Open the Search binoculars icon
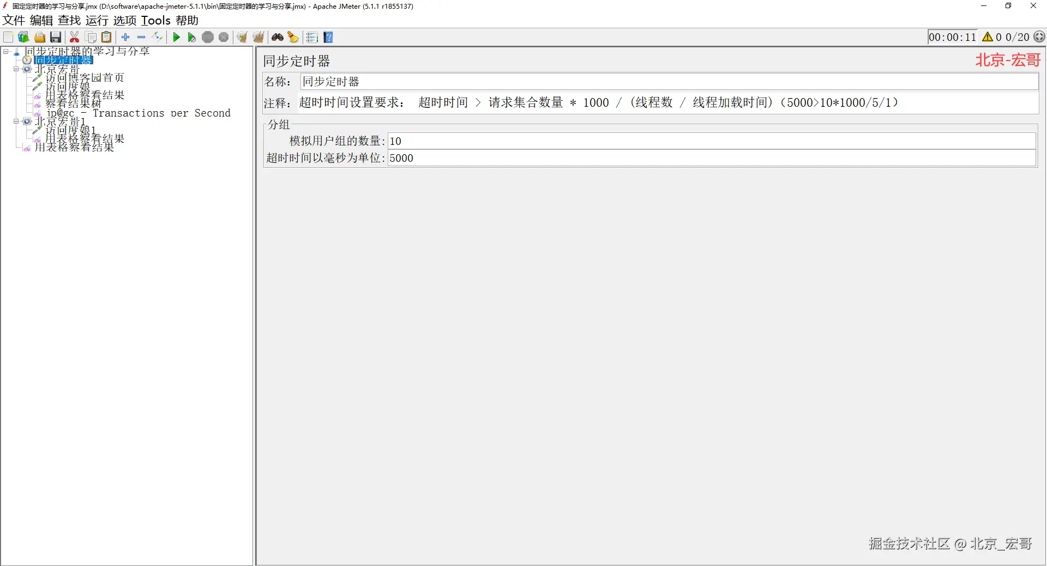 (x=278, y=37)
